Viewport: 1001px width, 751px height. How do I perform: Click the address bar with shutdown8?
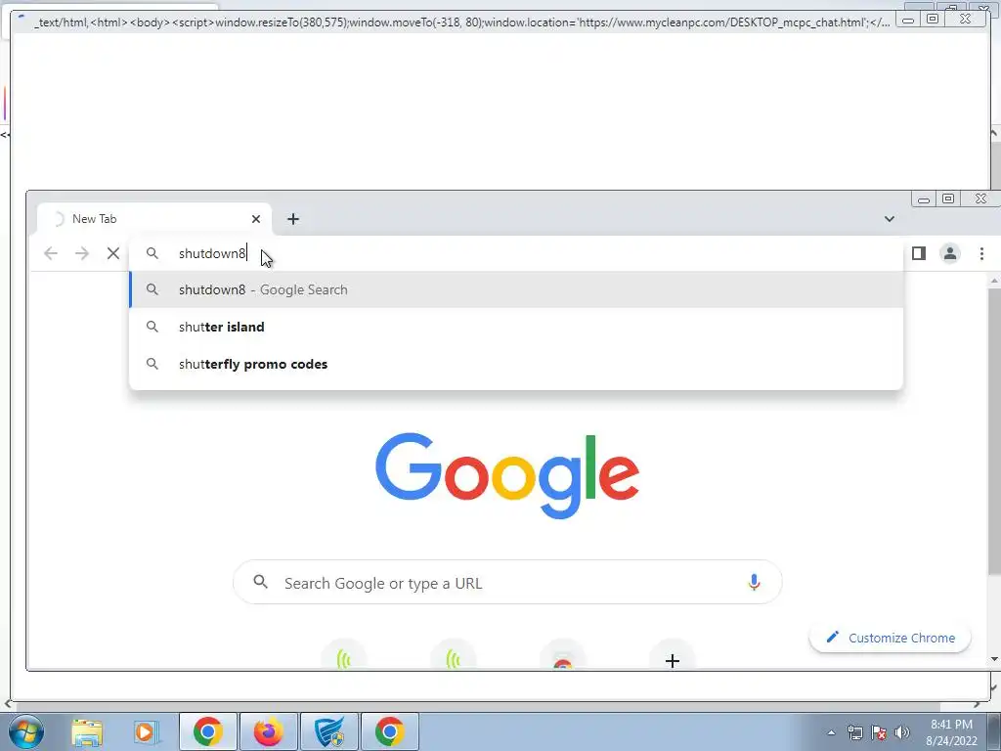coord(516,253)
